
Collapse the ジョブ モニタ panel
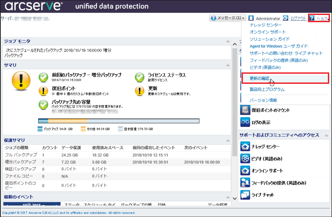228,41
